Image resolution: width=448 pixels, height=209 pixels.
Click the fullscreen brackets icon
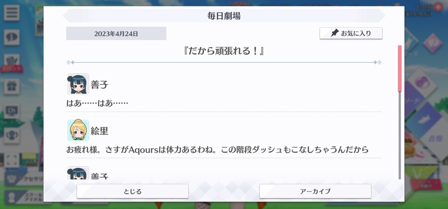[x=12, y=160]
